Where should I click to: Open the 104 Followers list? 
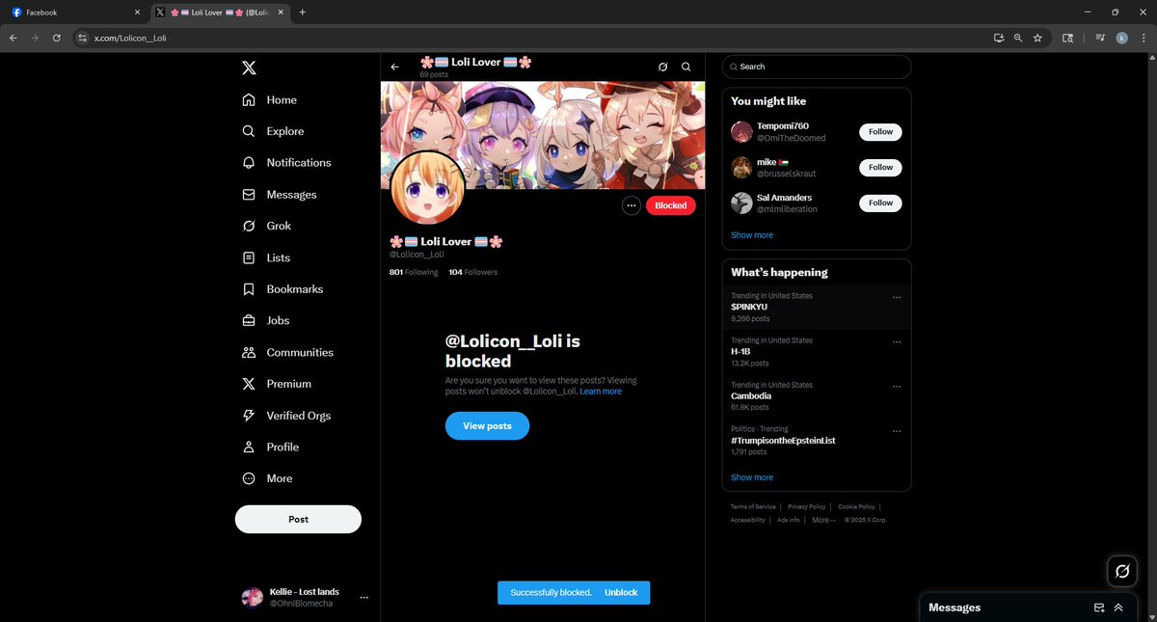click(x=473, y=272)
